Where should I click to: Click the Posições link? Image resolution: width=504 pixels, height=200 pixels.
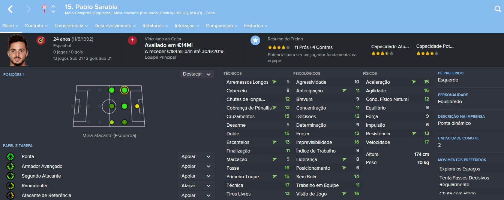[x=14, y=74]
